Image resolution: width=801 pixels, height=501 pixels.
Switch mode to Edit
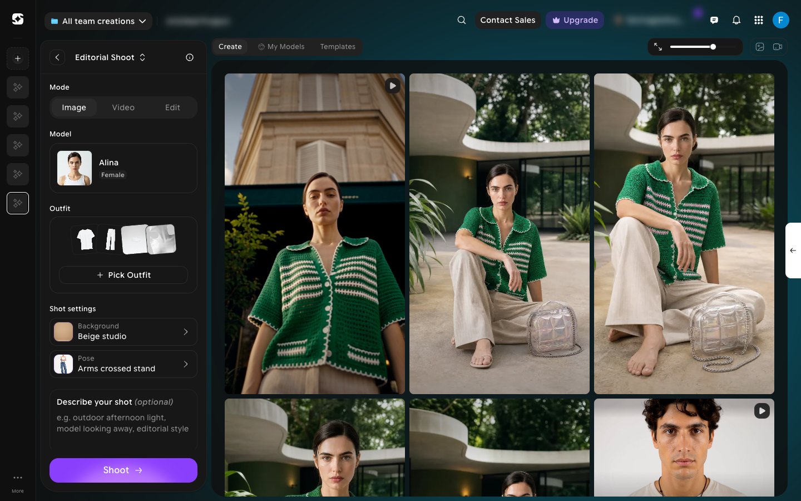172,107
